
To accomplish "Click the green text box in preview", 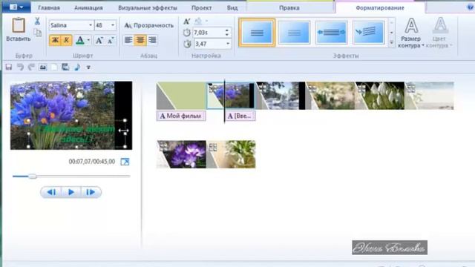I will (x=76, y=133).
